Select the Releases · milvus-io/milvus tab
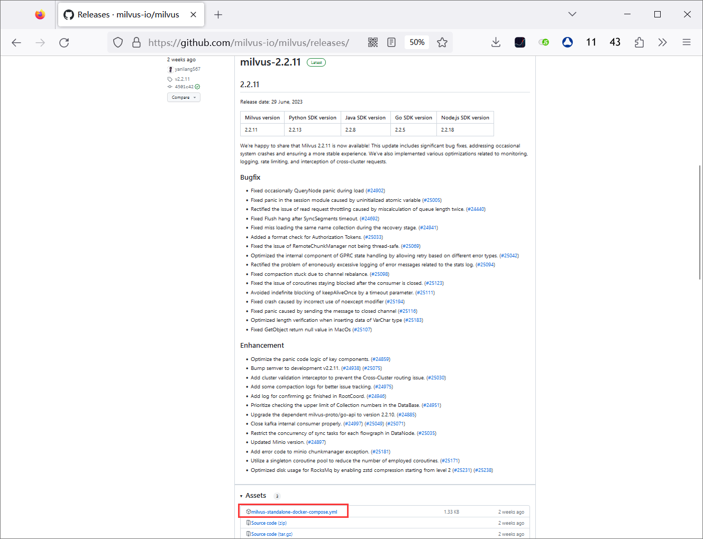Image resolution: width=703 pixels, height=539 pixels. (131, 15)
